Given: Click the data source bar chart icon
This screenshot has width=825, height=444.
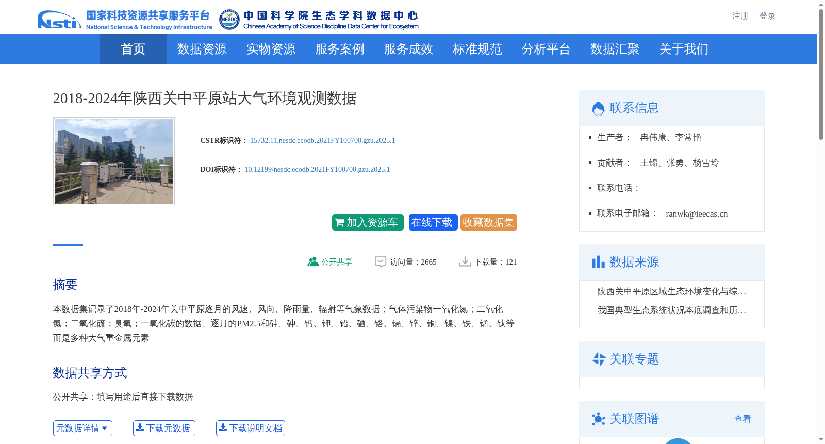Looking at the screenshot, I should pos(598,262).
